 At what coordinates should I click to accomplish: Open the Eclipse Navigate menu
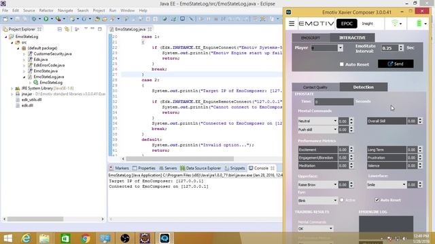65,11
